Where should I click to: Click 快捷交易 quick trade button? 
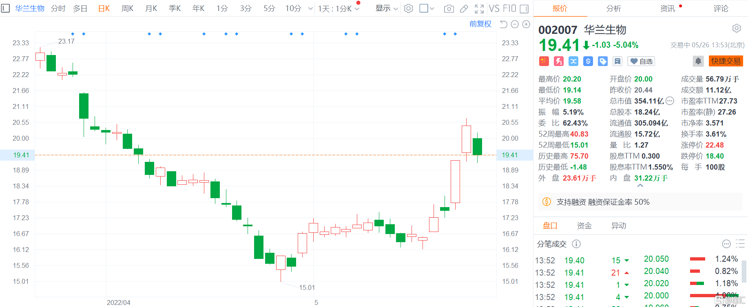click(726, 61)
